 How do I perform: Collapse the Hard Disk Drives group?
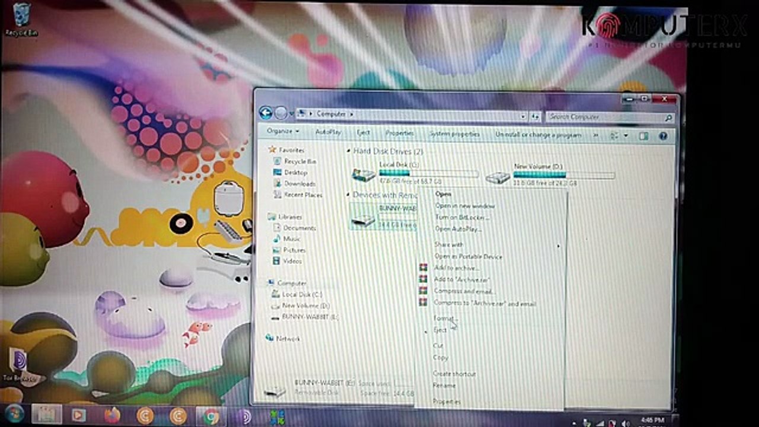coord(349,151)
